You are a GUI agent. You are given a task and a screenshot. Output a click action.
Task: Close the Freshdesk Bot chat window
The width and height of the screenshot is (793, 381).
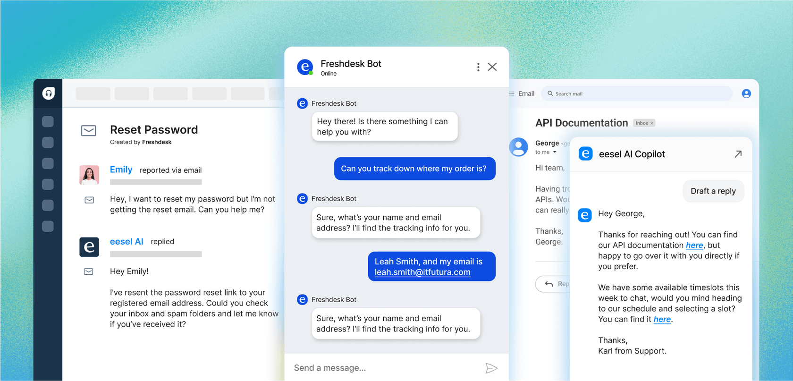(x=492, y=67)
